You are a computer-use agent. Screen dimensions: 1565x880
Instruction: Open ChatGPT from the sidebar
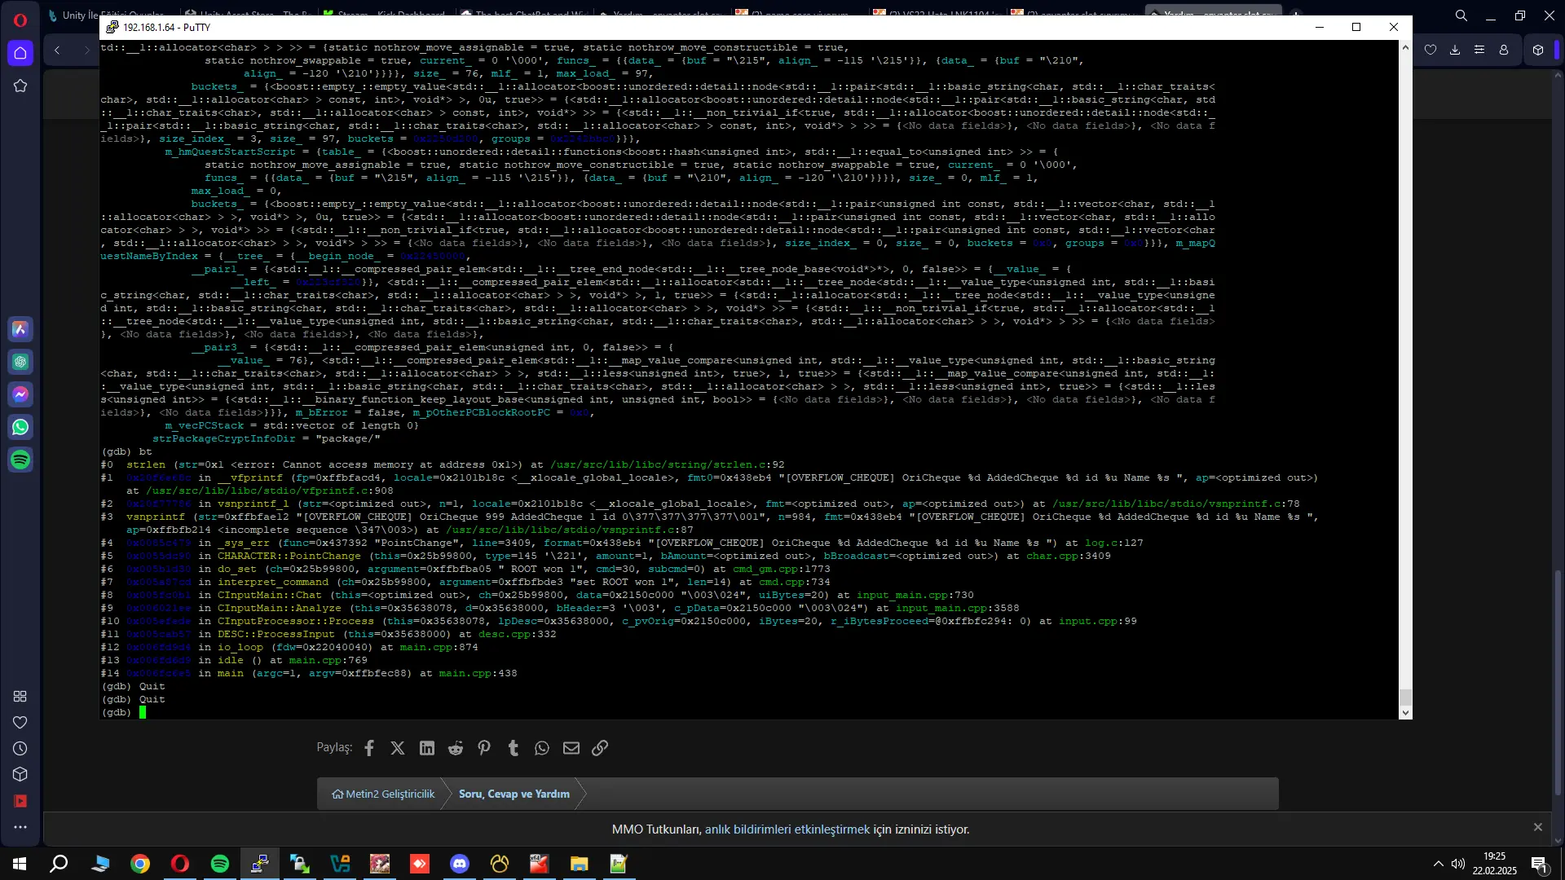click(20, 362)
